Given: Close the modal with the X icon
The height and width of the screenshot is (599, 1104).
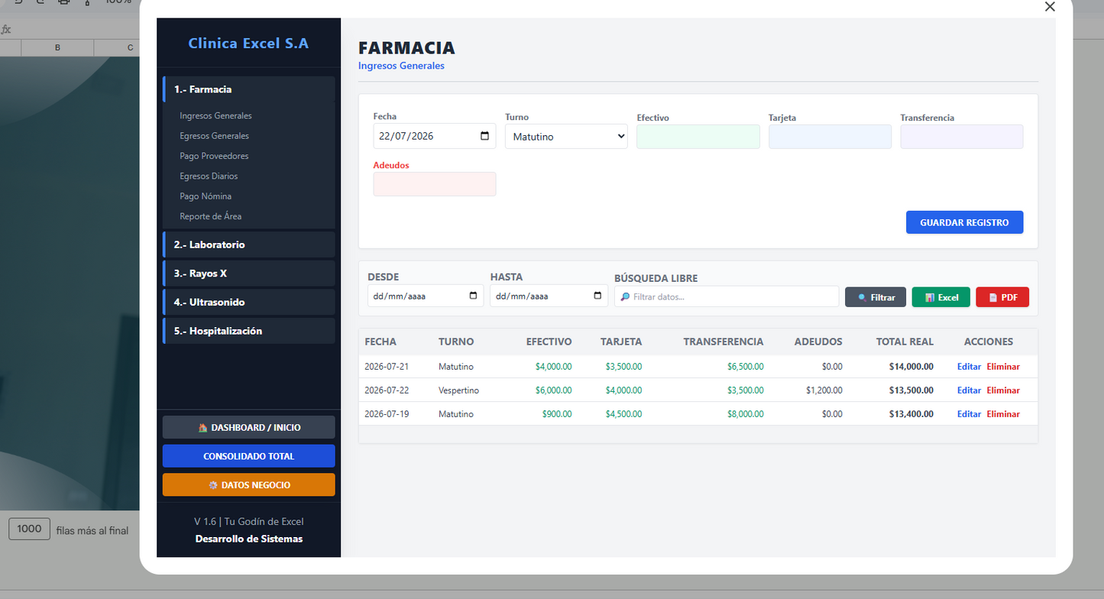Looking at the screenshot, I should [x=1050, y=7].
